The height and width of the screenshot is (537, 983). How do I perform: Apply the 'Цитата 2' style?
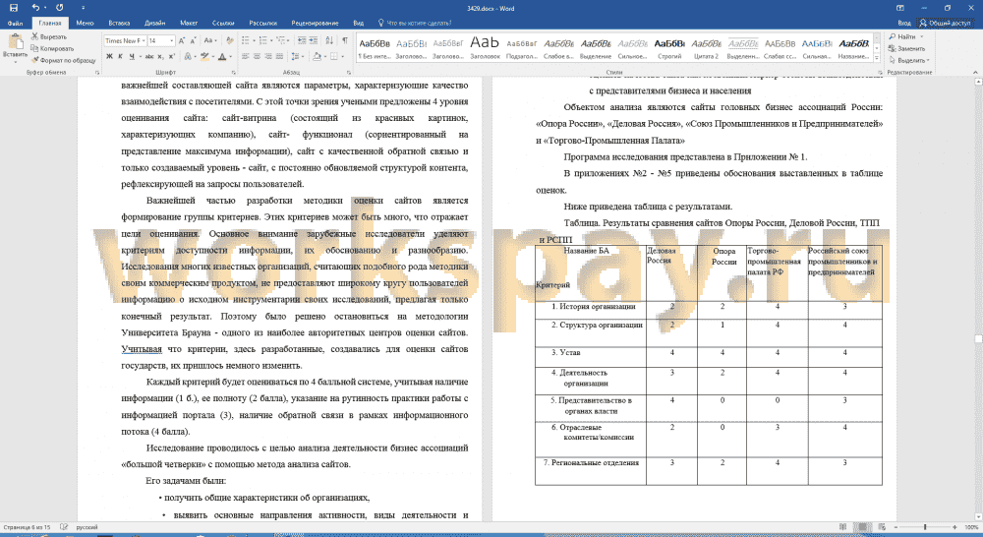706,48
